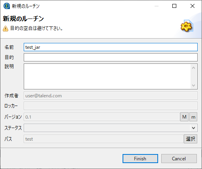Viewport: 202px width, 169px height.
Task: Click the Talend logo in the title bar
Action: (x=7, y=6)
